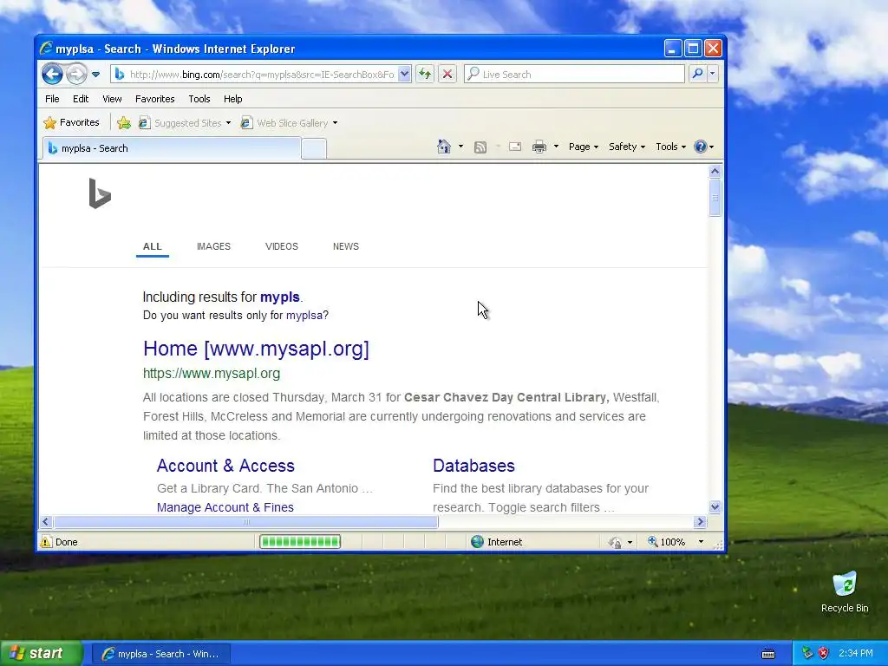Switch to VIDEOS results tab
Viewport: 888px width, 666px height.
pos(282,246)
